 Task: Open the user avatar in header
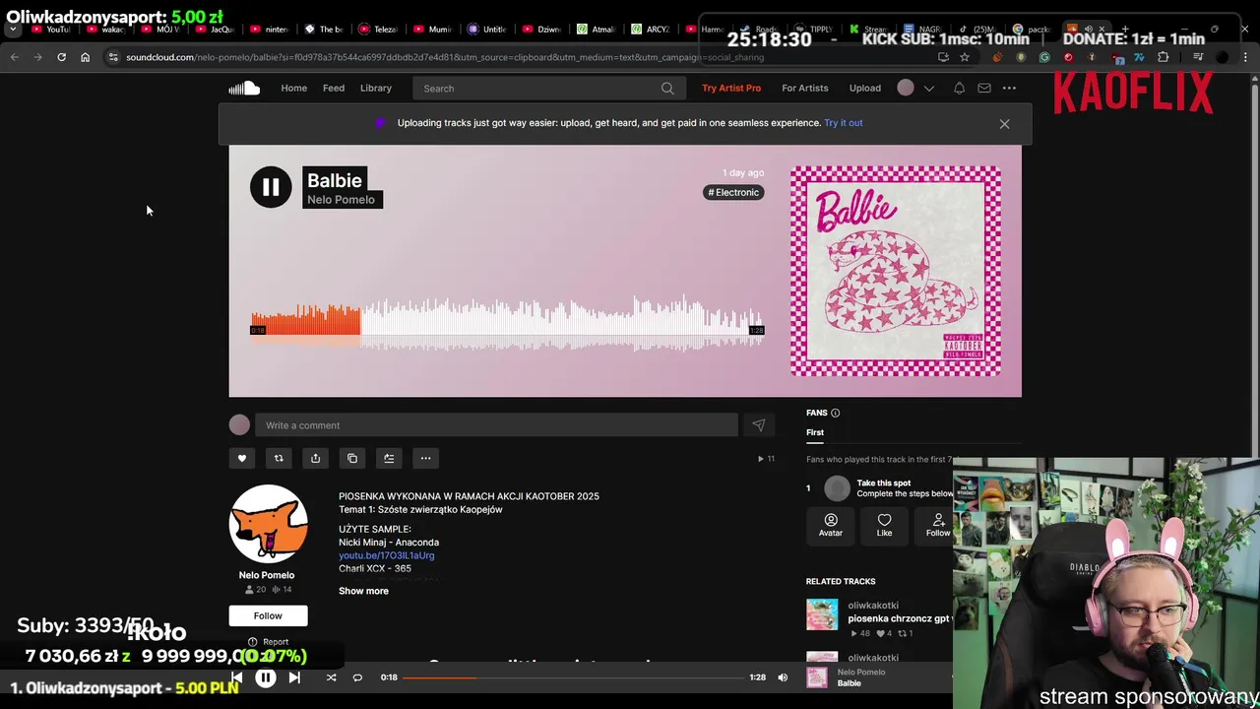906,89
